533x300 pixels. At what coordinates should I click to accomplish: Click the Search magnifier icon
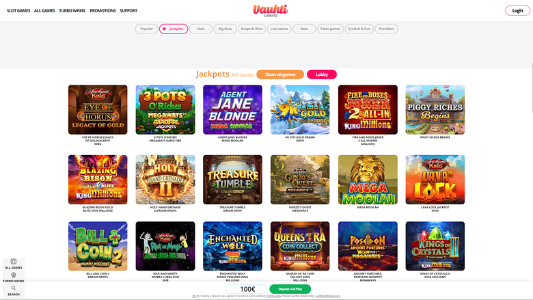click(14, 288)
